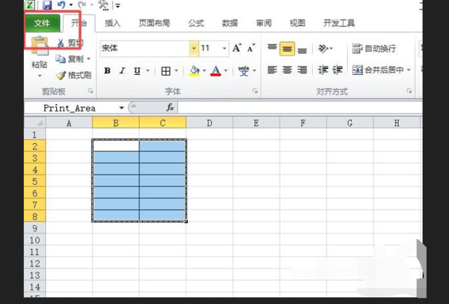Select Bottom Align icon
This screenshot has width=449, height=304.
pos(302,49)
